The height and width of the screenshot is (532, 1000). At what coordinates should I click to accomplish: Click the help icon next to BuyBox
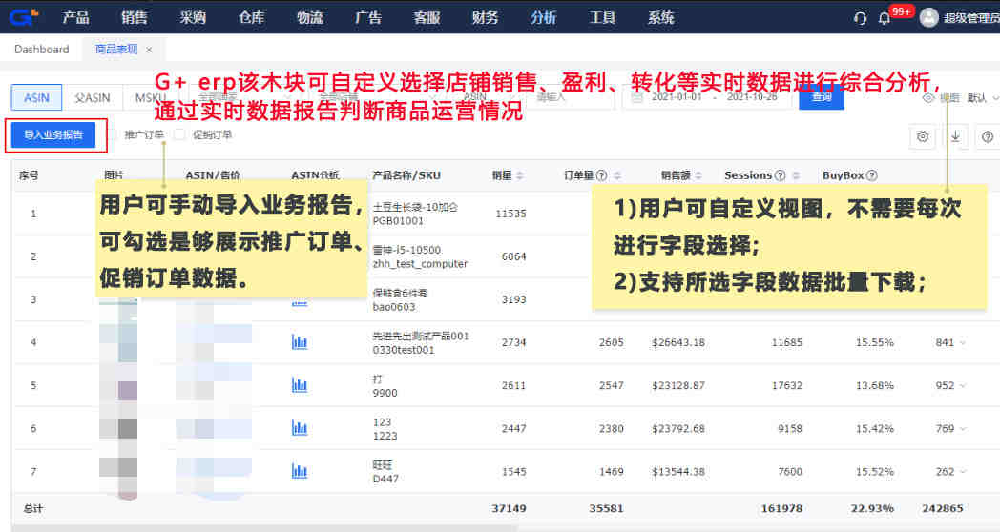point(872,175)
